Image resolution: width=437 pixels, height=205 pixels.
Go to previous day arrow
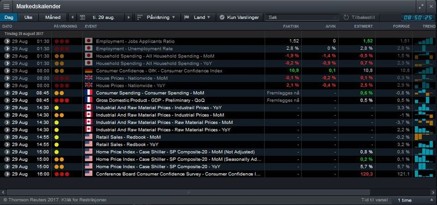pyautogui.click(x=72, y=17)
